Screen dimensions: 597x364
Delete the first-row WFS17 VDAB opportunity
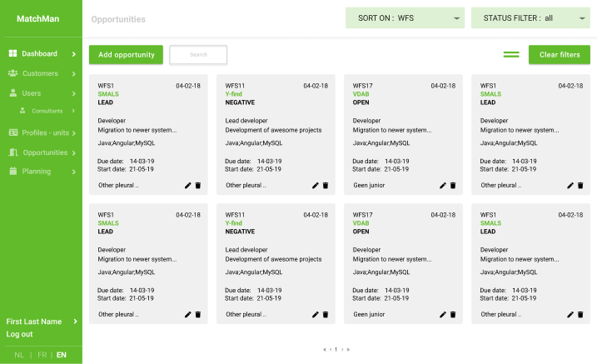(453, 186)
